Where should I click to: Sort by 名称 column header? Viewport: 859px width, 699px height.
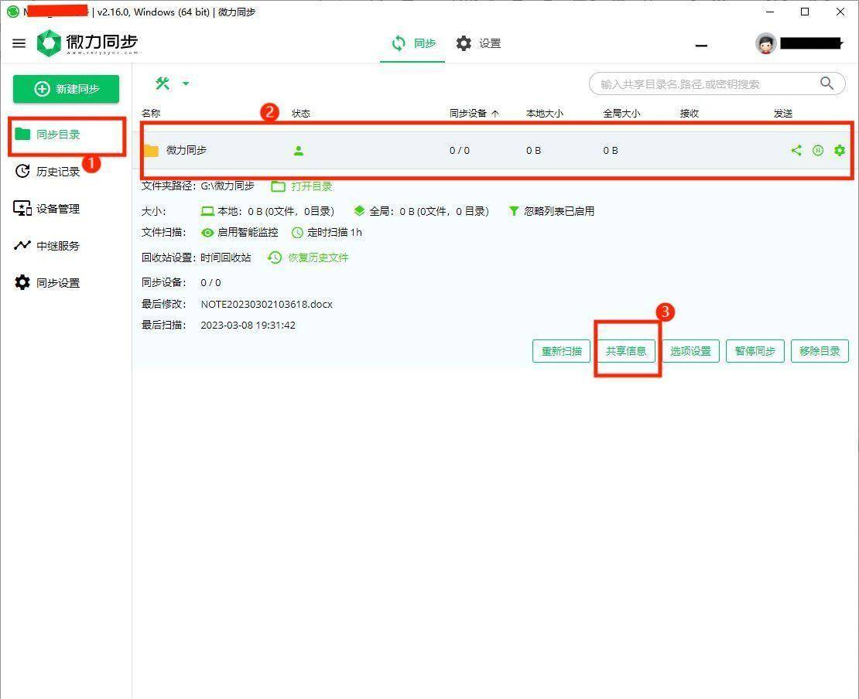(151, 114)
